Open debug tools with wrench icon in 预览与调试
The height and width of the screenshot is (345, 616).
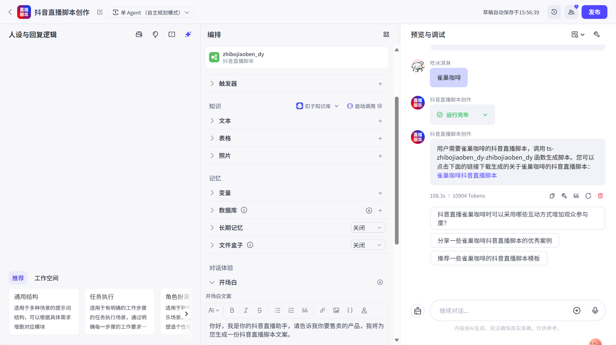pos(597,34)
